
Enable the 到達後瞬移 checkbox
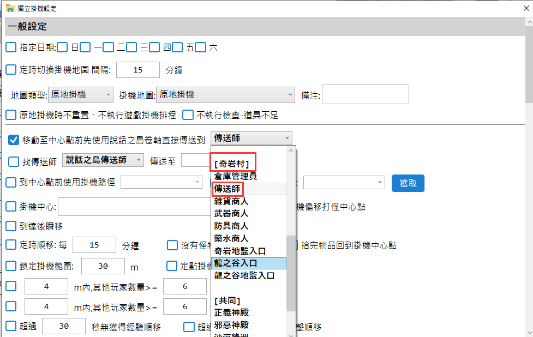point(11,226)
